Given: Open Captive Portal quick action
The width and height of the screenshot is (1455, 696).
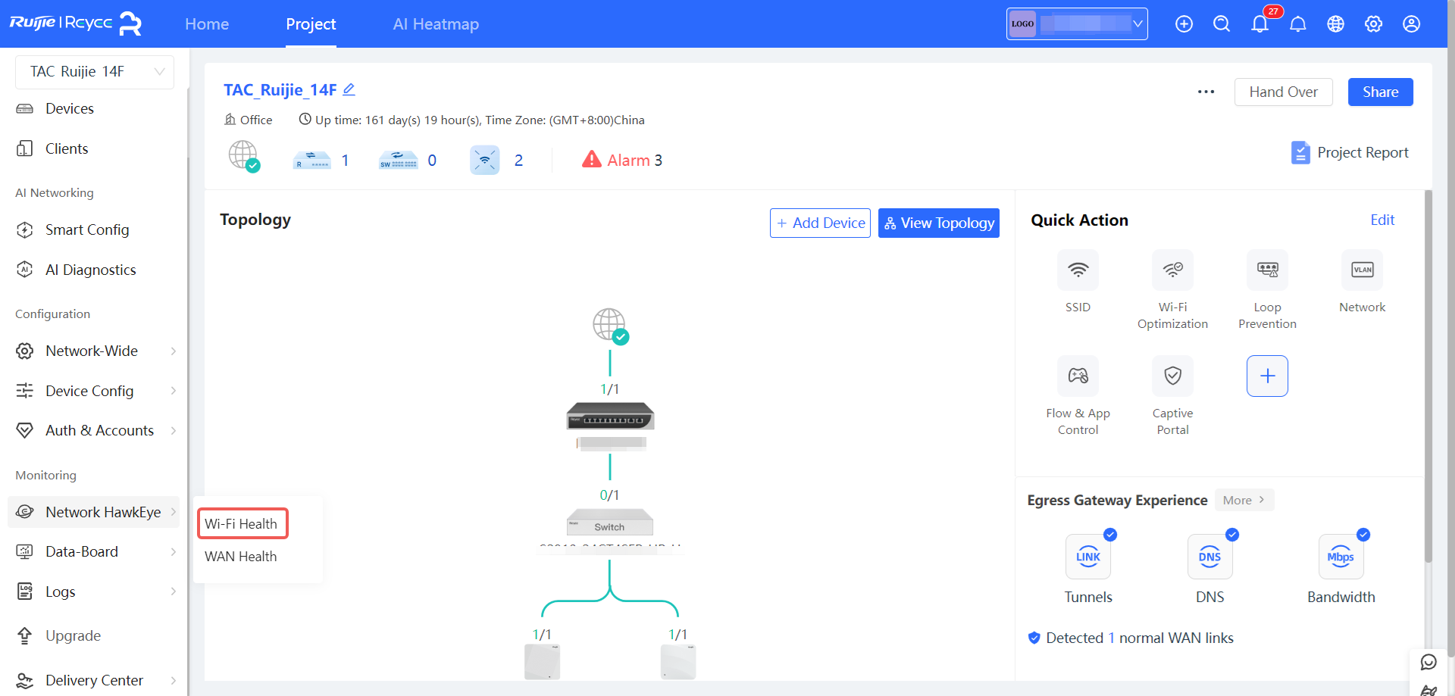Looking at the screenshot, I should tap(1172, 376).
